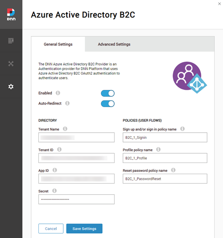
Task: Click the Tenant Name label
Action: (x=49, y=129)
